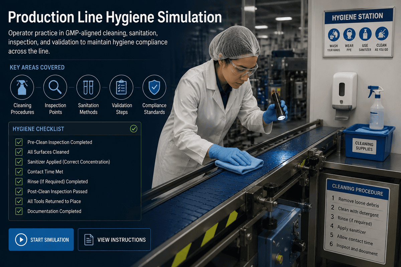
Task: Click the Clean As You Go sign icon
Action: click(x=381, y=34)
